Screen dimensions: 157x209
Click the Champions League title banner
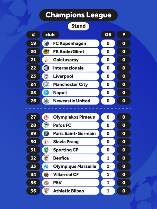tap(78, 15)
